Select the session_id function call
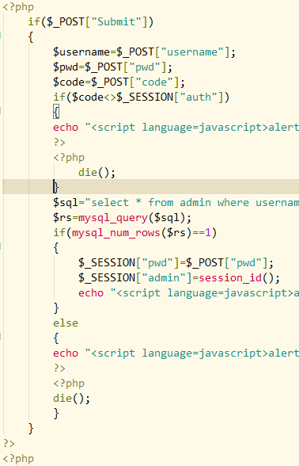The image size is (299, 466). click(x=230, y=278)
